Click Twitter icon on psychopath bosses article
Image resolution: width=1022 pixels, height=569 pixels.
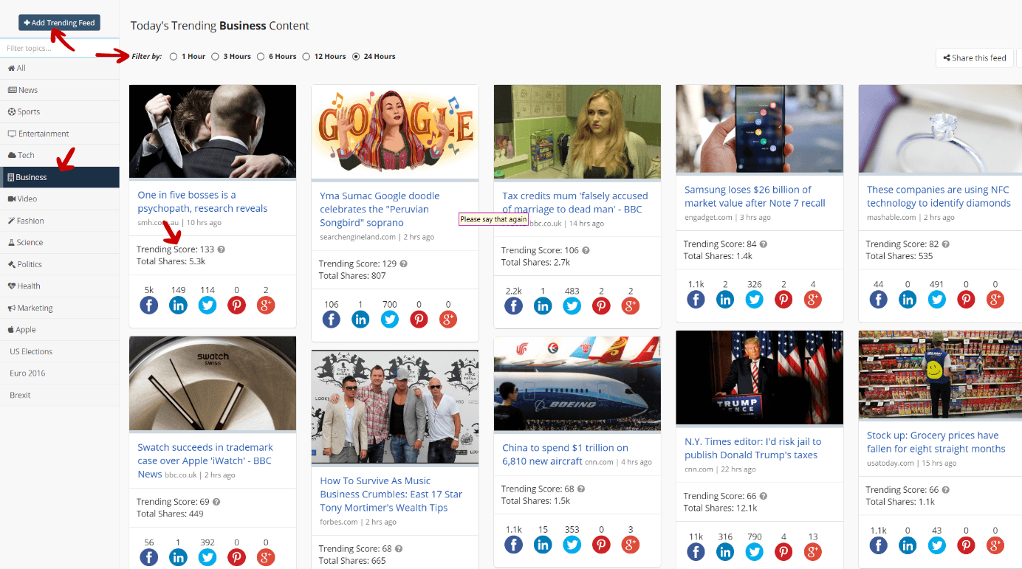(208, 305)
